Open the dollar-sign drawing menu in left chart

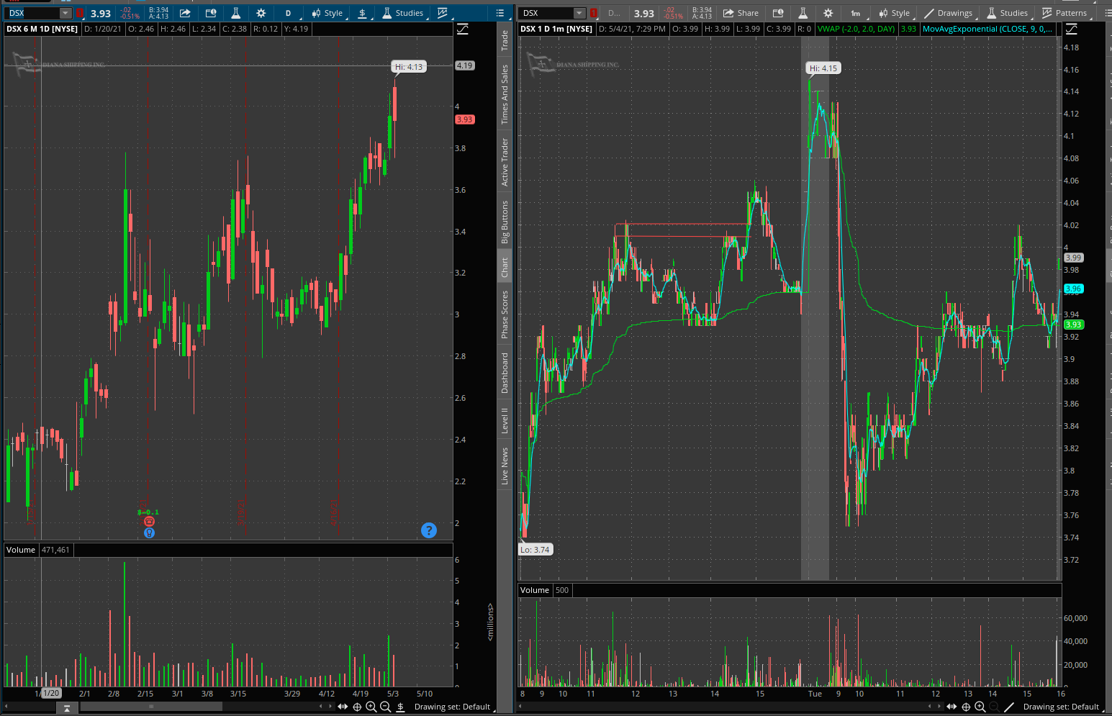coord(363,13)
